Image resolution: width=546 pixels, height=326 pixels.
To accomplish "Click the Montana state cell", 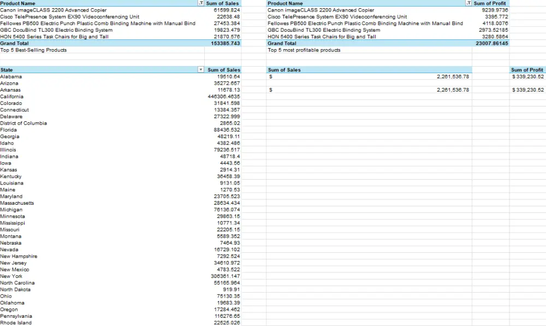I will [10, 236].
